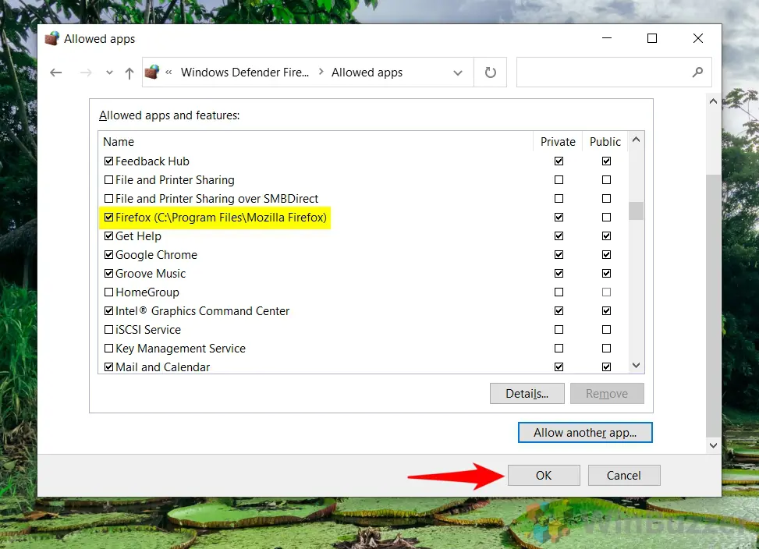Click the Public column header

coord(605,142)
